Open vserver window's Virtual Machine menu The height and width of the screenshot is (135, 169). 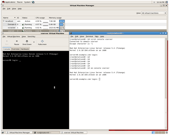point(13,37)
